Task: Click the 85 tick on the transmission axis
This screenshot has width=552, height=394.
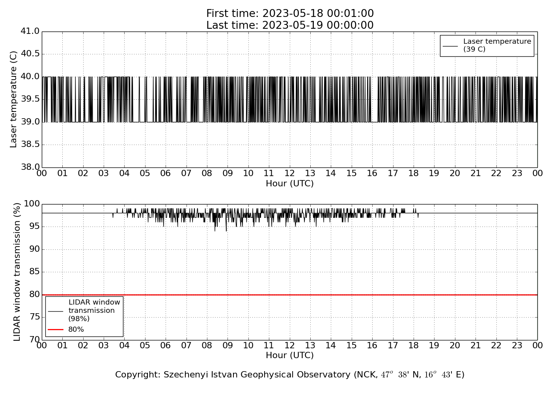Action: point(34,272)
